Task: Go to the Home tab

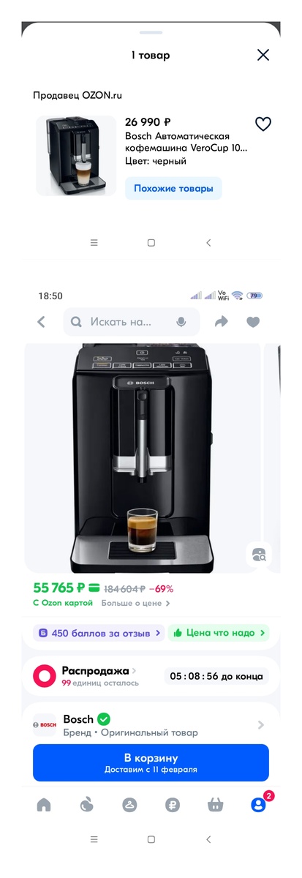Action: tap(44, 805)
